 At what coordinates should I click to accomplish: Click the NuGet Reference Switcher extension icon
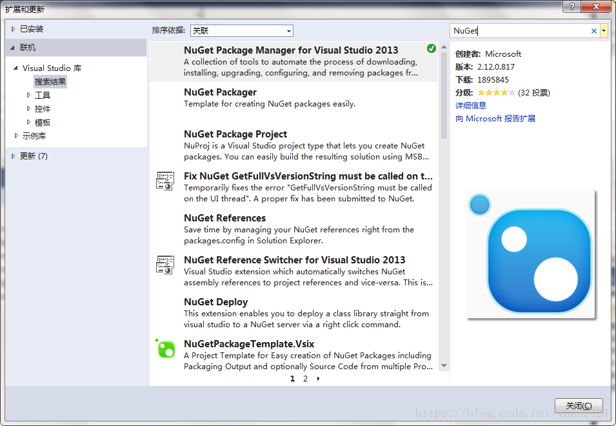pos(165,265)
